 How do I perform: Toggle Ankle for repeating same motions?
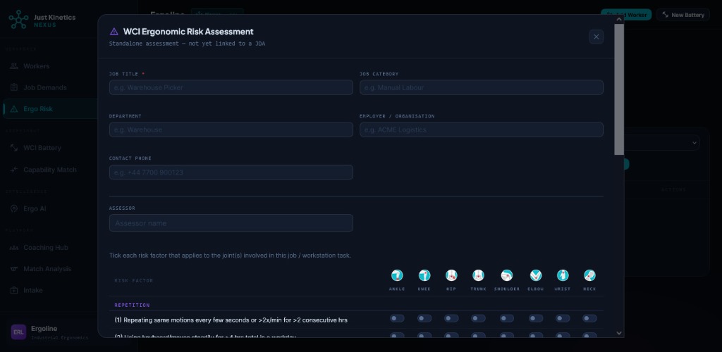pyautogui.click(x=397, y=318)
